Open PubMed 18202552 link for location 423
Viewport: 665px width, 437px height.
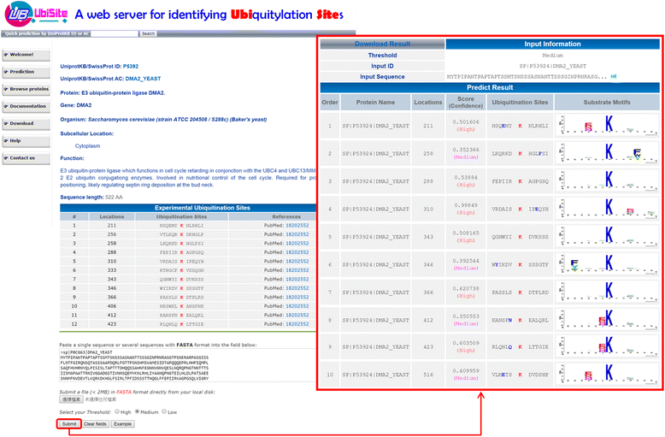click(x=297, y=324)
